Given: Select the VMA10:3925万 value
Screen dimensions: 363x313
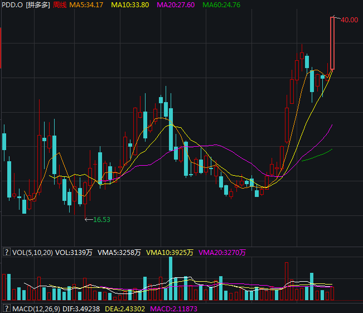Looking at the screenshot, I should click(x=170, y=253).
